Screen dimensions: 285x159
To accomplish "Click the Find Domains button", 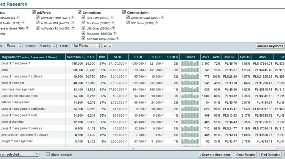I will pos(271,155).
